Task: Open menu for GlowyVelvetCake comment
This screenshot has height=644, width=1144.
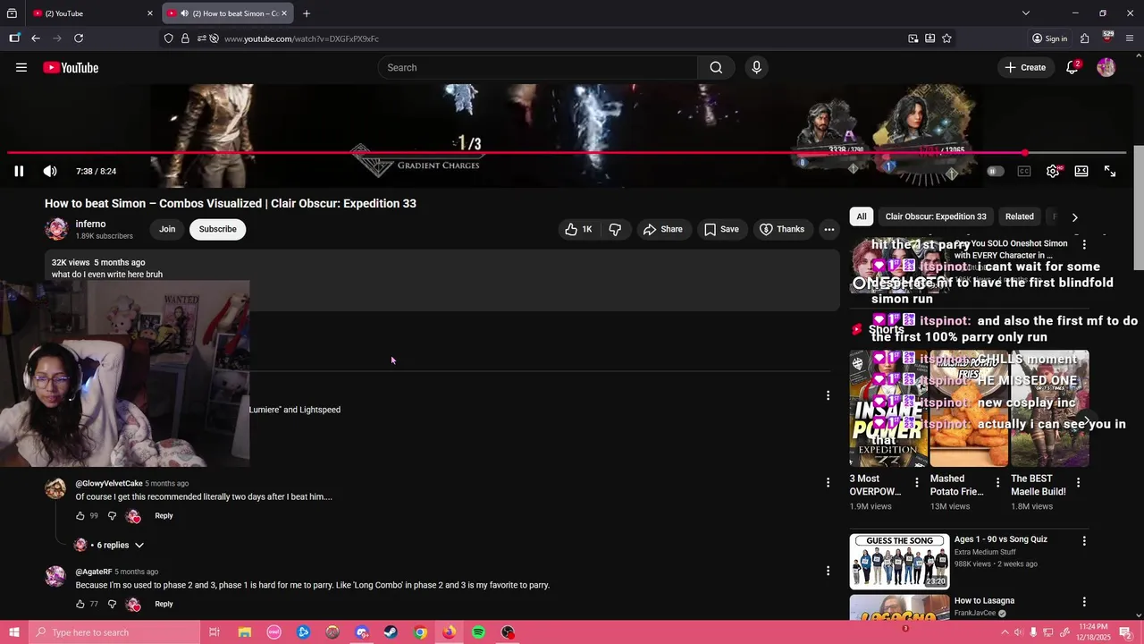Action: click(x=828, y=482)
